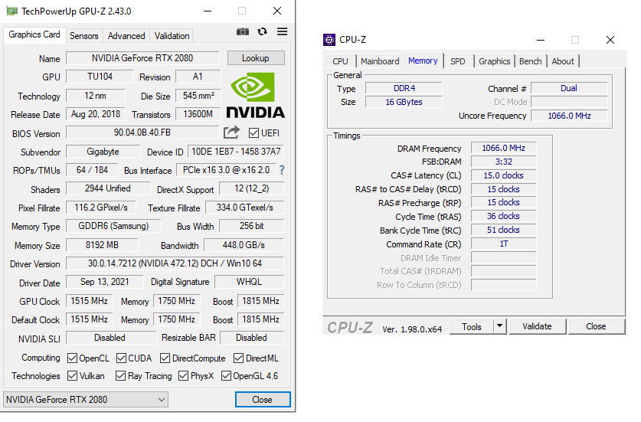The width and height of the screenshot is (641, 422).
Task: Click the Tools button in CPU-Z
Action: (471, 326)
